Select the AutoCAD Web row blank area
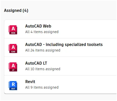117x101 pixels. 87,29
